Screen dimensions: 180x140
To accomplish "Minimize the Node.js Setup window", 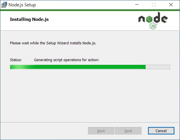I will tap(137, 5).
